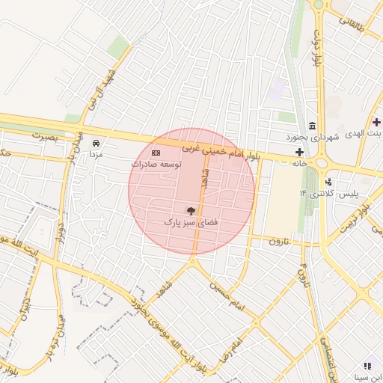Viewport: 383px width, 383px height.
Task: Click the roundabout near خانه label
Action: [322, 163]
